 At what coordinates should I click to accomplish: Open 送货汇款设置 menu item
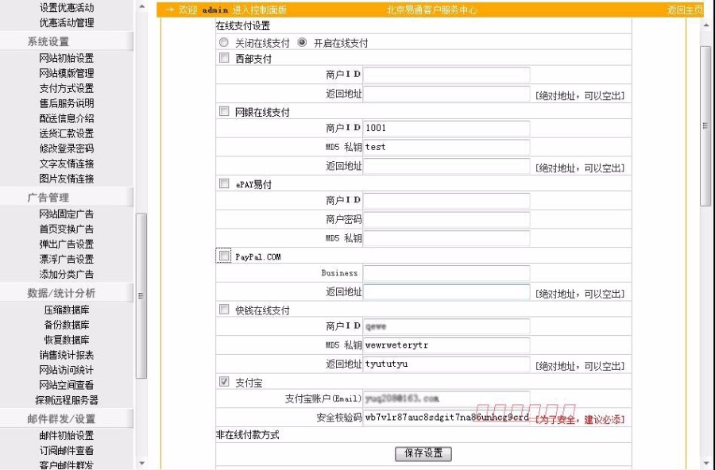pos(67,133)
